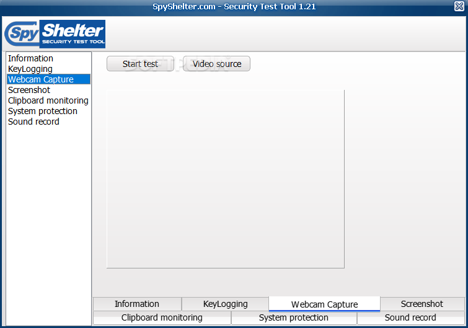468x328 pixels.
Task: Open the Video source settings
Action: [217, 64]
